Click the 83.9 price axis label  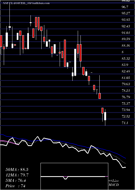[125, 65]
